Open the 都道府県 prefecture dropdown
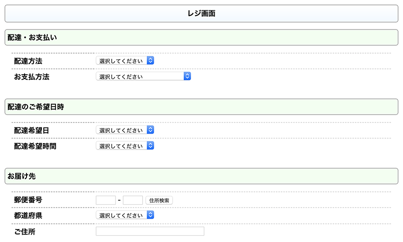This screenshot has height=242, width=403. coord(125,215)
